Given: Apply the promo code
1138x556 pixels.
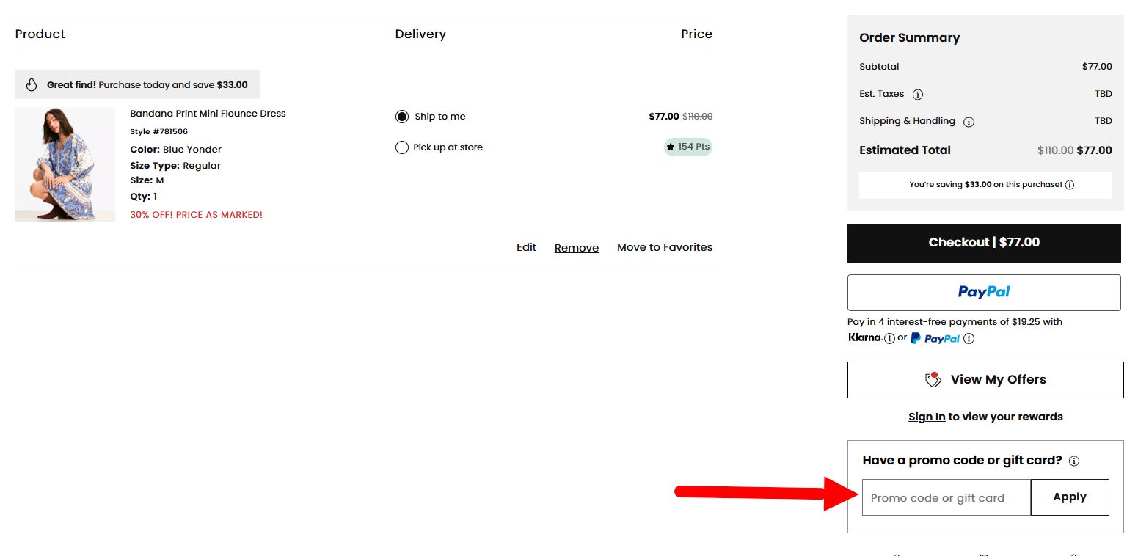Looking at the screenshot, I should pyautogui.click(x=1069, y=497).
